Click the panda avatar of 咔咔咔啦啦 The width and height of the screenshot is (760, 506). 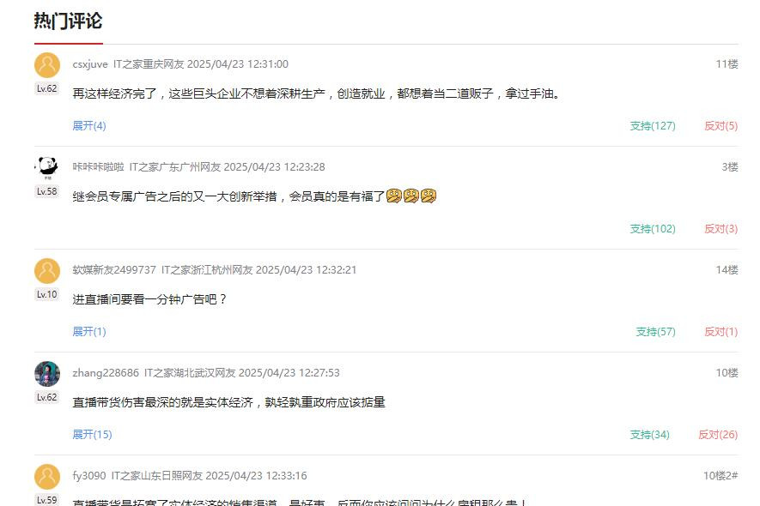[47, 167]
